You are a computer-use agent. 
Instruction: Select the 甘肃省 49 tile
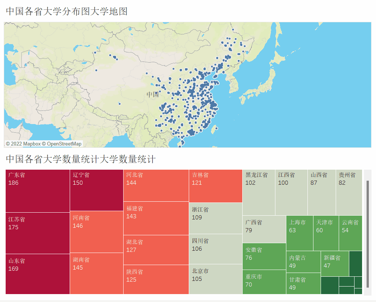tap(303, 284)
